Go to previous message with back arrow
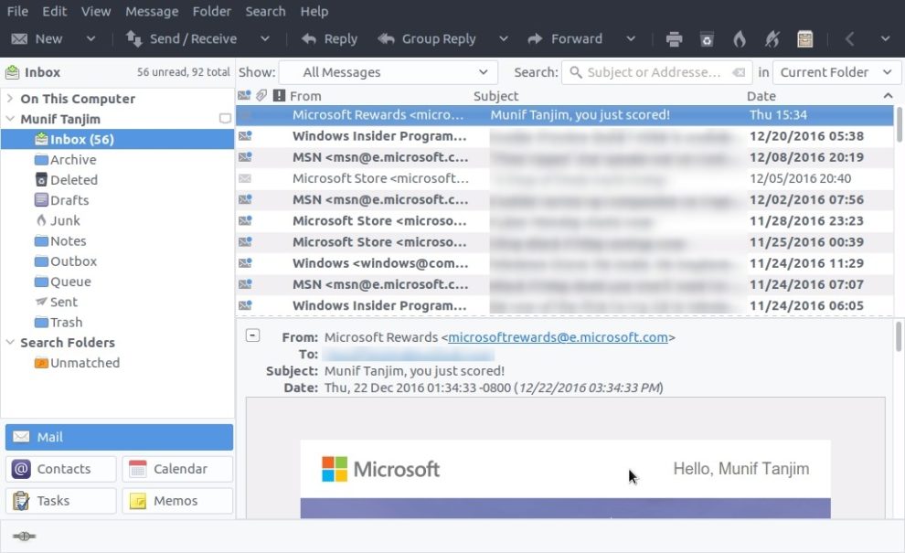Screen dimensions: 905x553 point(850,39)
